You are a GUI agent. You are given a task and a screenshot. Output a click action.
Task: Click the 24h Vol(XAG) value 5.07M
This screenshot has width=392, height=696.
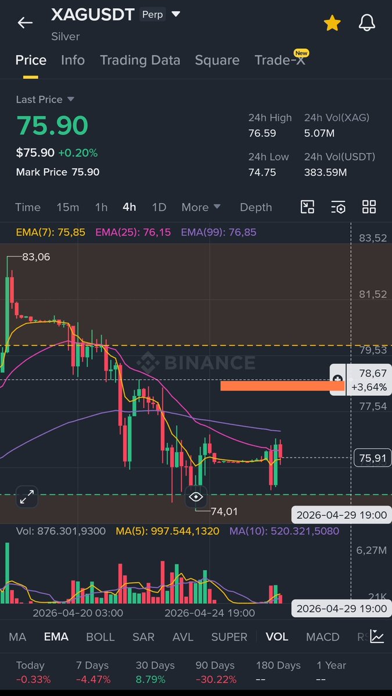click(319, 133)
